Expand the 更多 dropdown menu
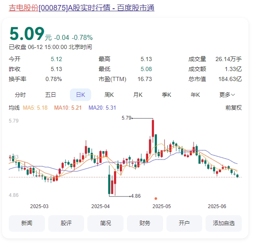 click(x=227, y=95)
